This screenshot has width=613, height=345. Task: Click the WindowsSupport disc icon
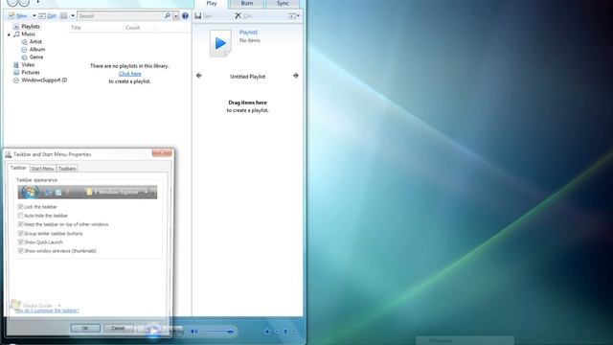point(16,80)
